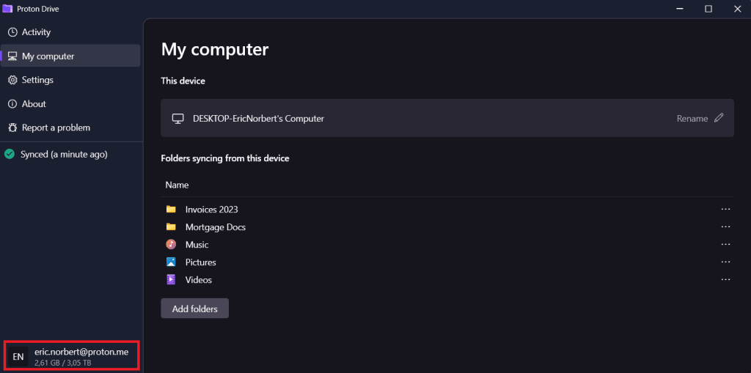
Task: Select the Mortgage Docs folder name
Action: click(x=216, y=227)
